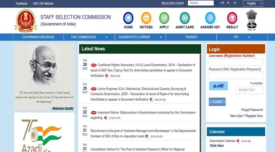Expand Candidate's Corner menu
The width and height of the screenshot is (275, 152).
point(140,37)
